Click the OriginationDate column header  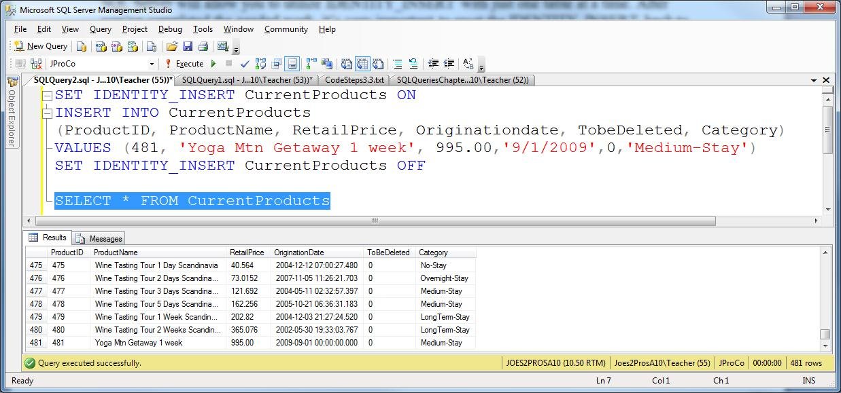tap(317, 252)
